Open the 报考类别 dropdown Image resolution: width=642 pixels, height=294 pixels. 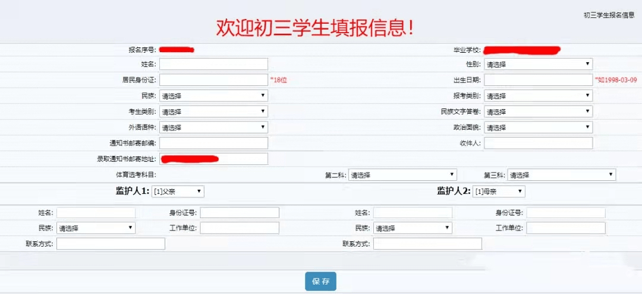(x=538, y=95)
